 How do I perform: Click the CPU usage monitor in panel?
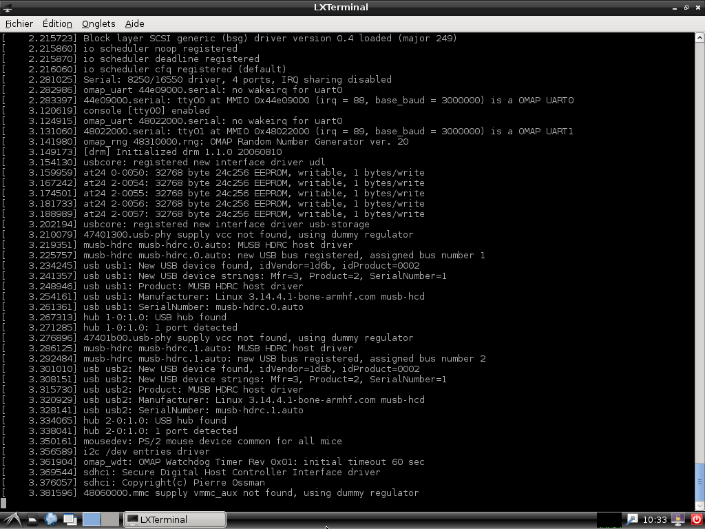click(609, 520)
